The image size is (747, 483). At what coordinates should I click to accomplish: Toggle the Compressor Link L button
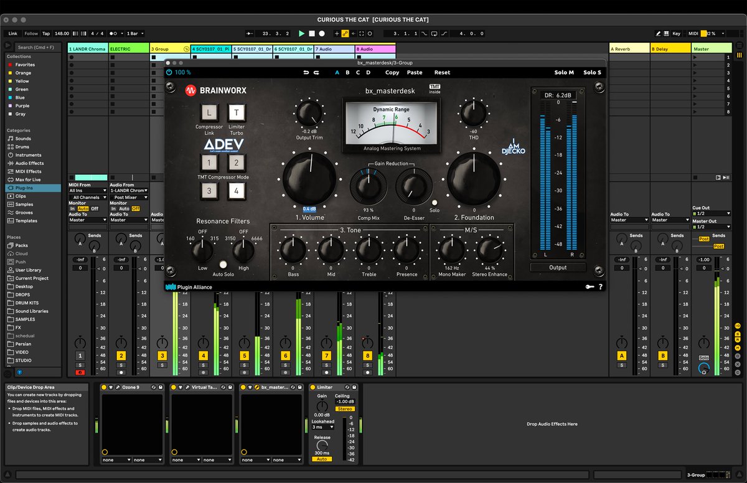pos(210,113)
